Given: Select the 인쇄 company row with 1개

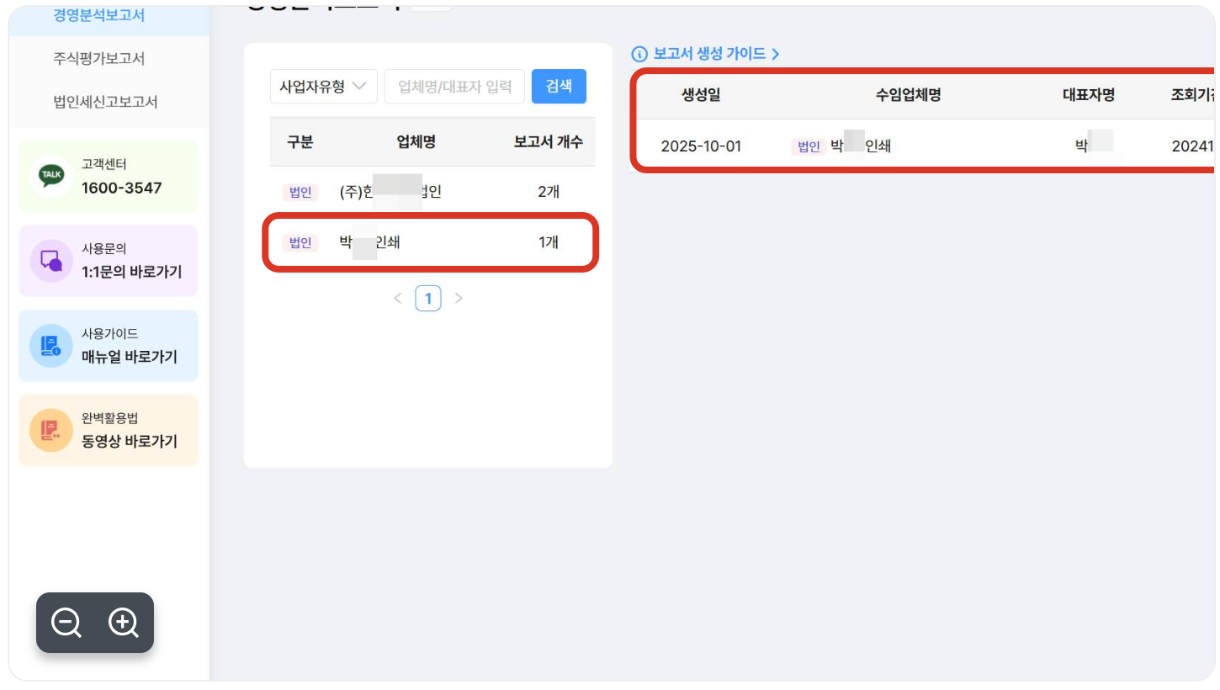Looking at the screenshot, I should (x=432, y=242).
